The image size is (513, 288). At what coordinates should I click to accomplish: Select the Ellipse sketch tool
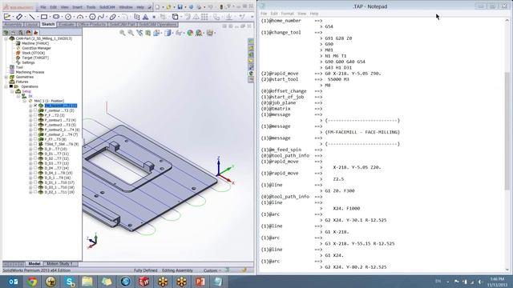(112, 17)
